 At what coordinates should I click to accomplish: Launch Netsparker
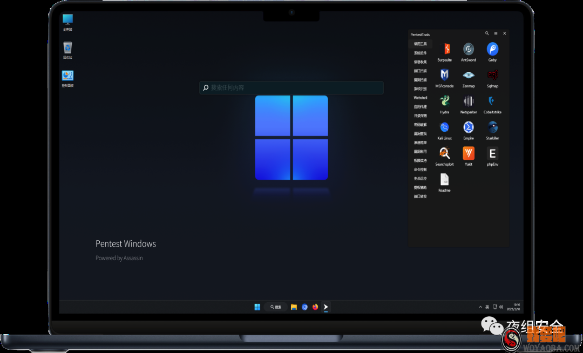(x=469, y=104)
